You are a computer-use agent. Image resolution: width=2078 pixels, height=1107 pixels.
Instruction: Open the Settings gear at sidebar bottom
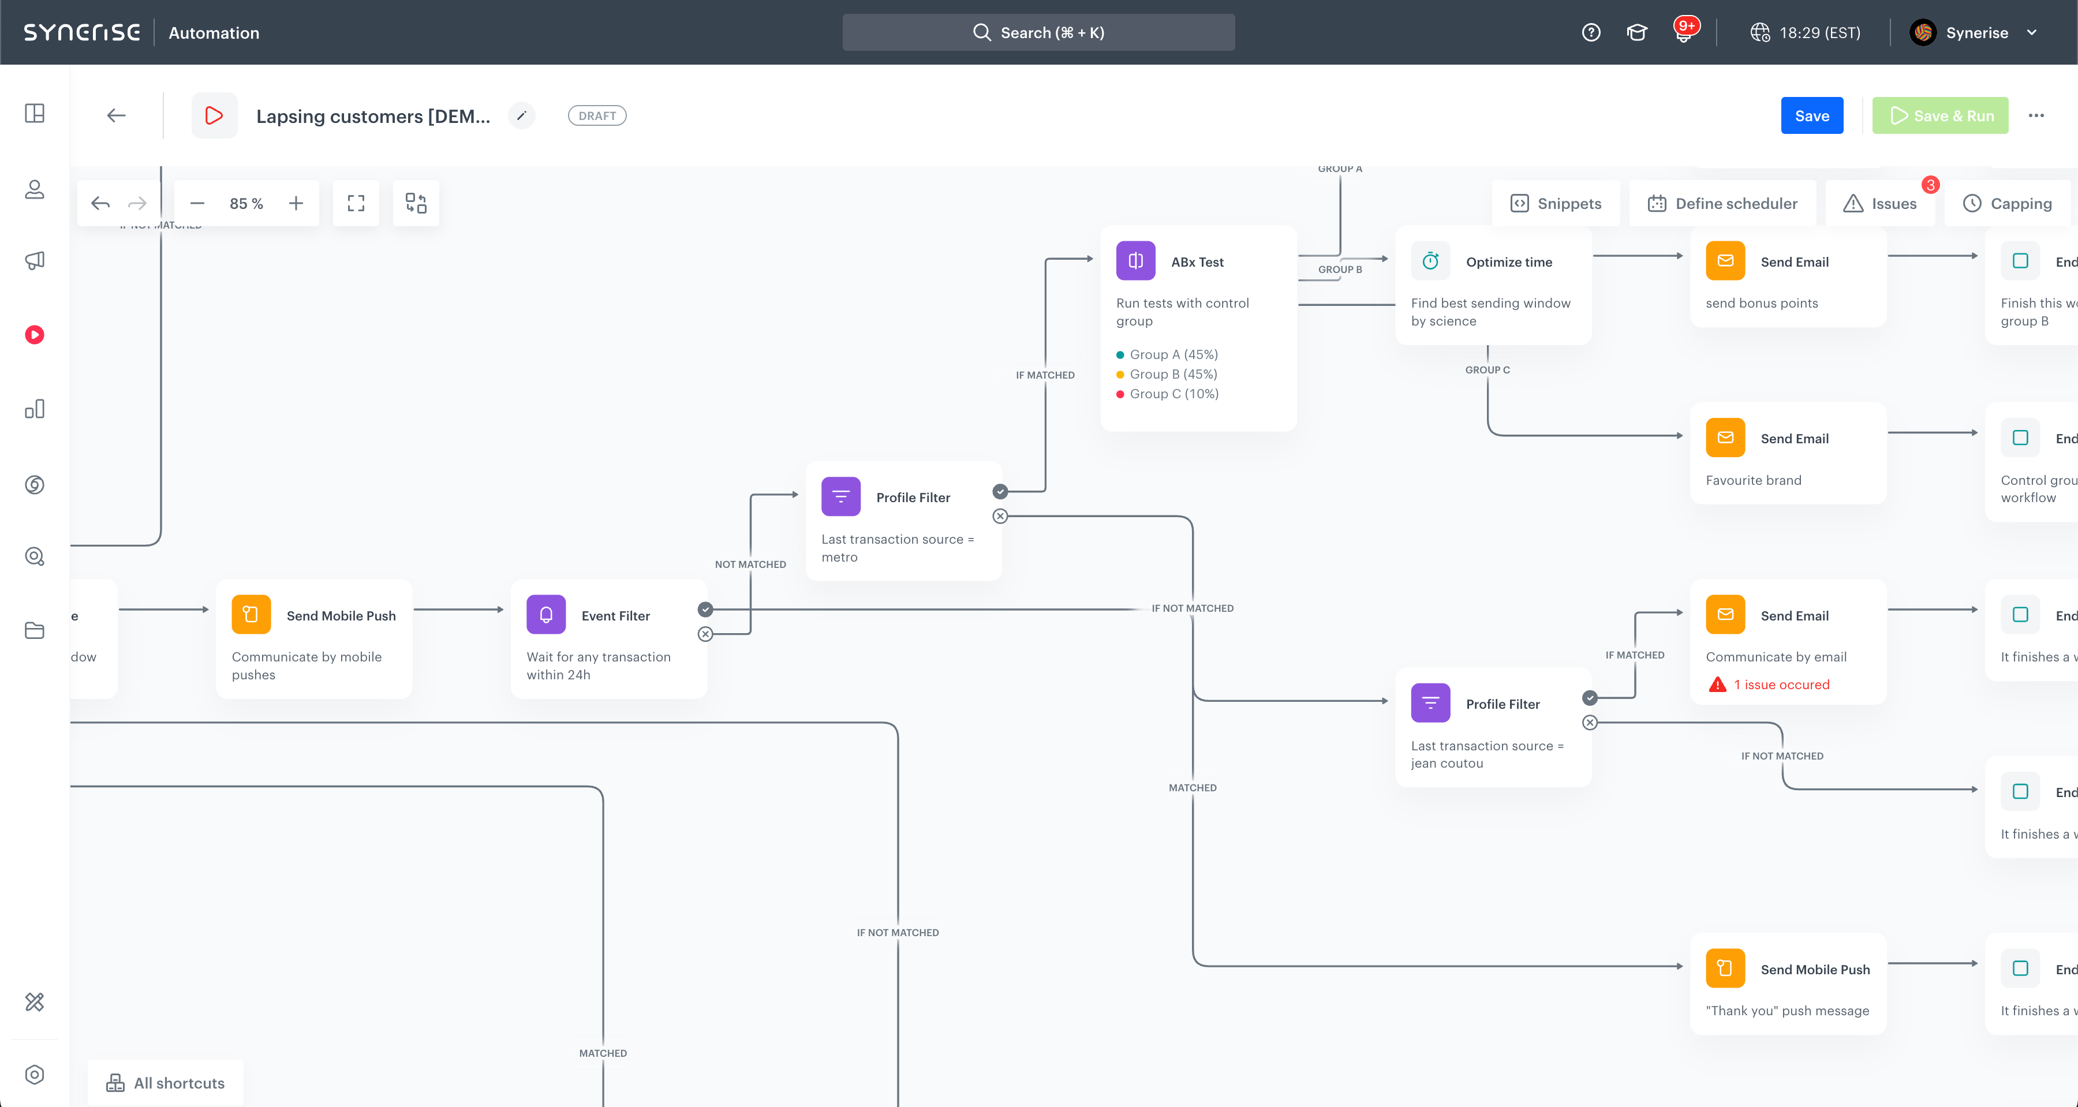click(x=35, y=1074)
